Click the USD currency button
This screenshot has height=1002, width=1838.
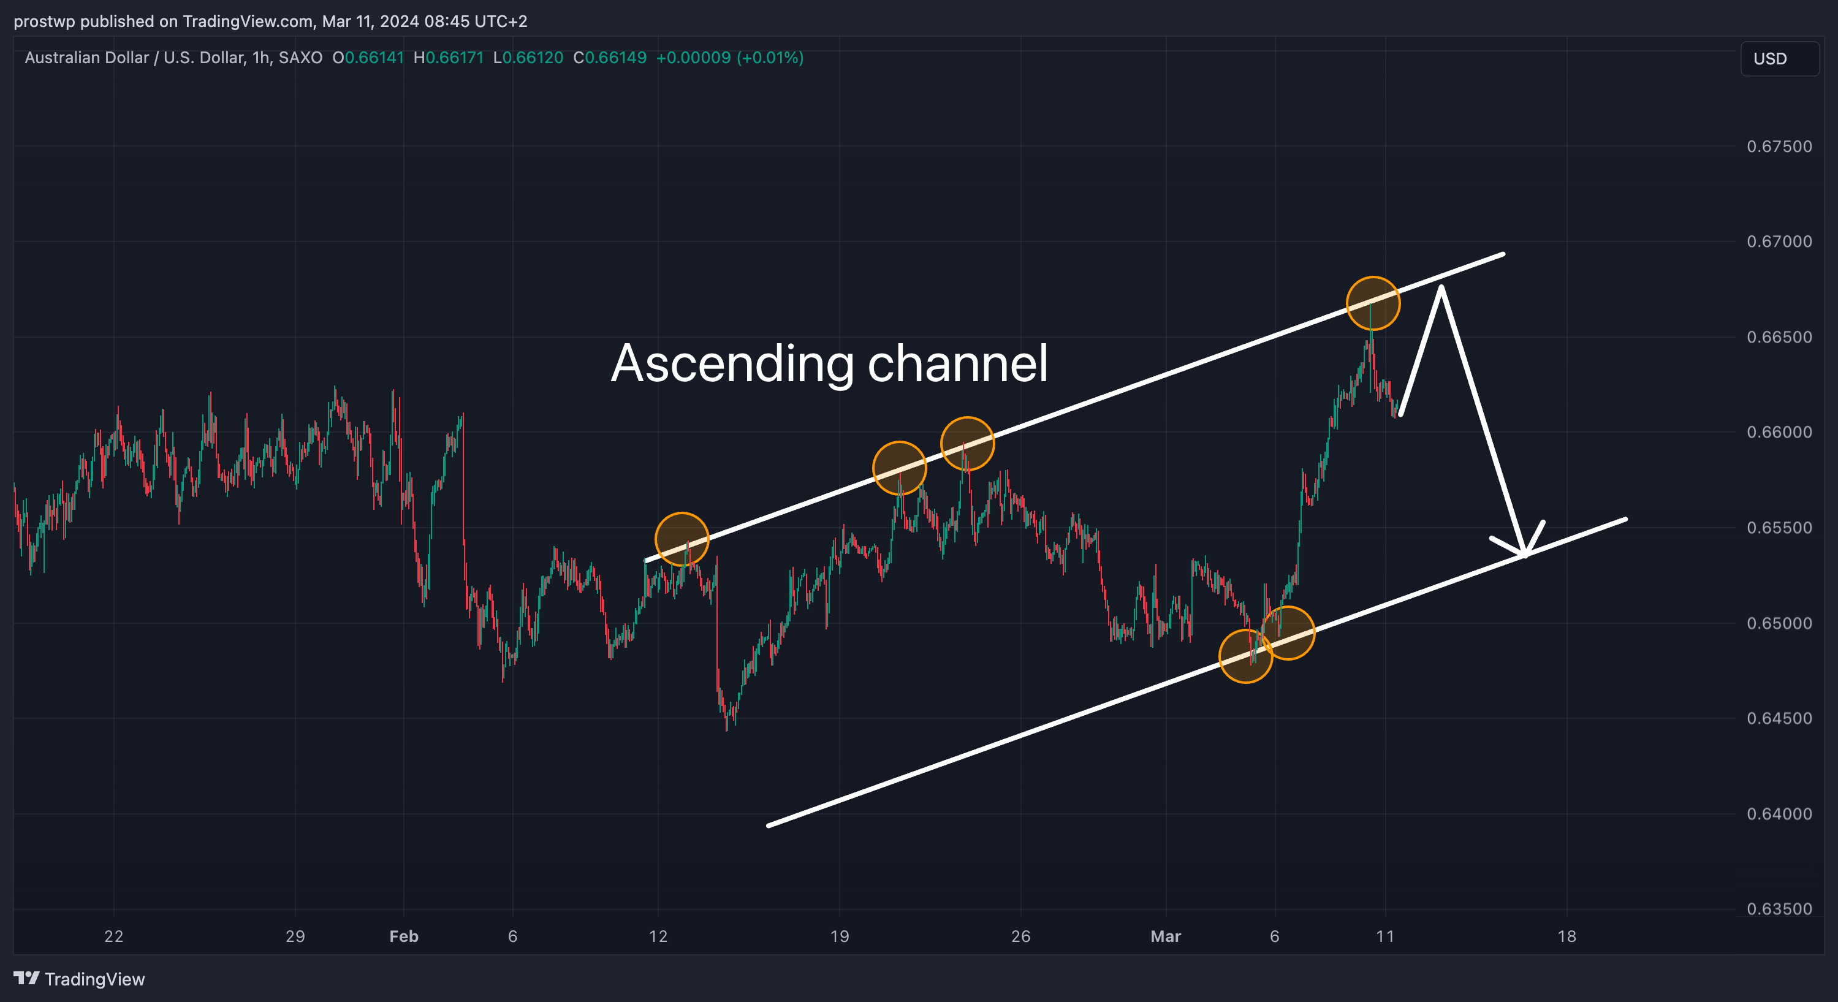(x=1780, y=58)
